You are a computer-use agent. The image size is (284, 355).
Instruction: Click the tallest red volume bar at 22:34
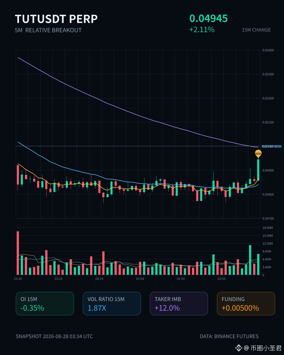[x=18, y=253]
